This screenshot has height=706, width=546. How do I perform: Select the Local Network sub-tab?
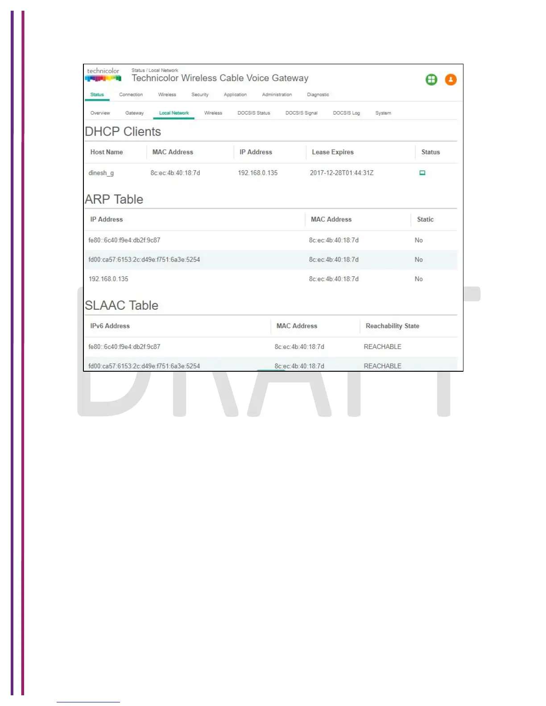click(174, 113)
